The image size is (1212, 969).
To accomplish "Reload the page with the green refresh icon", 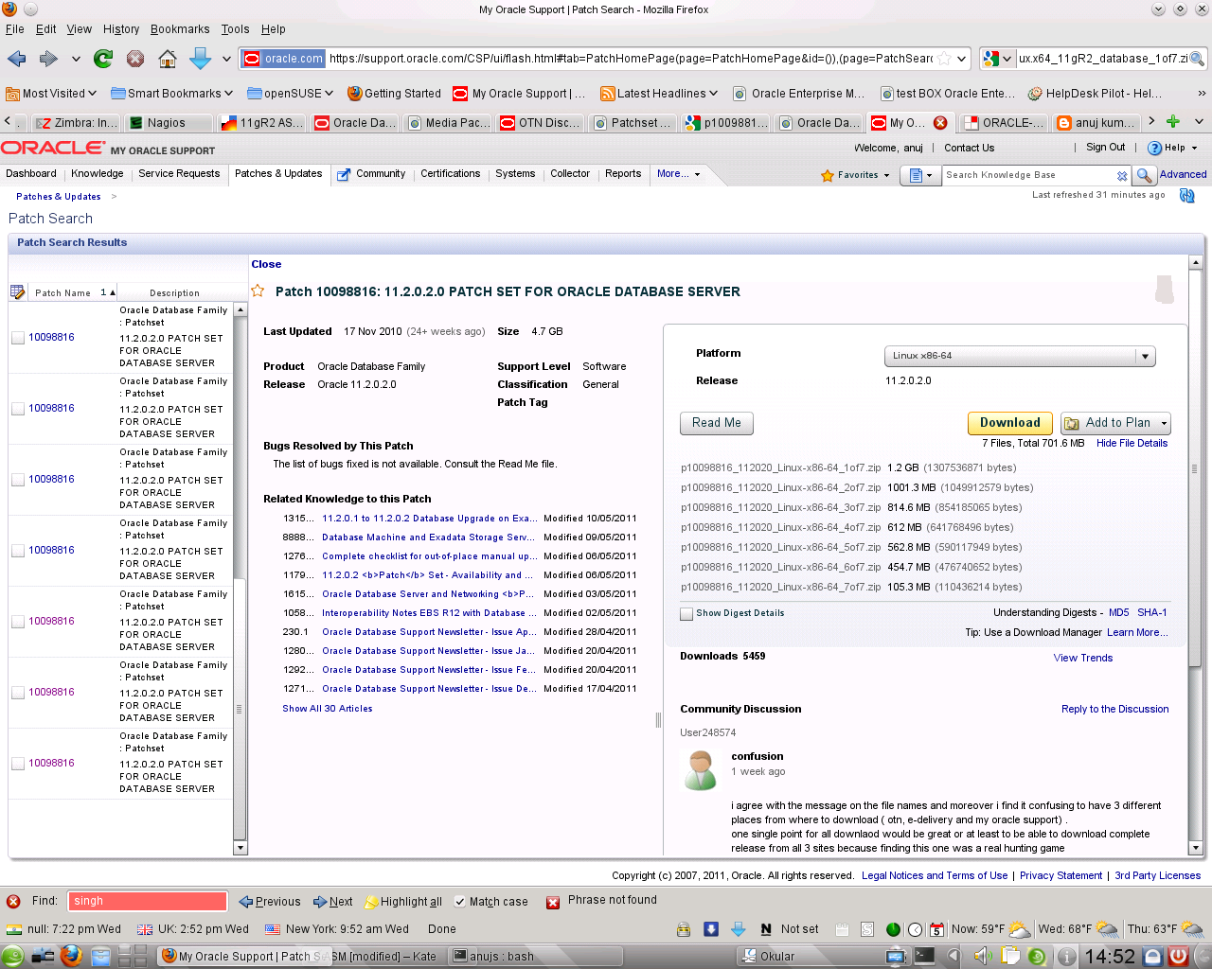I will (x=103, y=59).
